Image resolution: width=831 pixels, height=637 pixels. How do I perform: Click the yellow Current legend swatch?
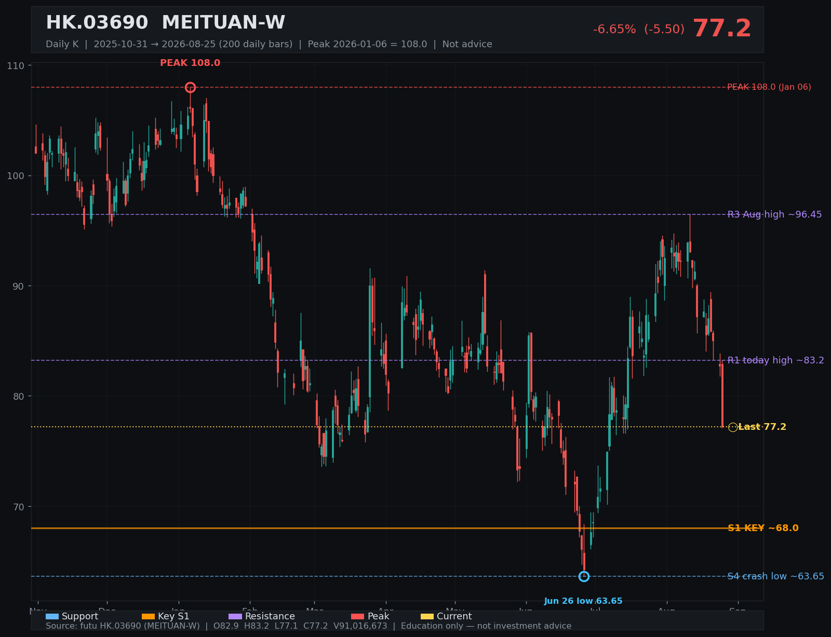tap(427, 616)
